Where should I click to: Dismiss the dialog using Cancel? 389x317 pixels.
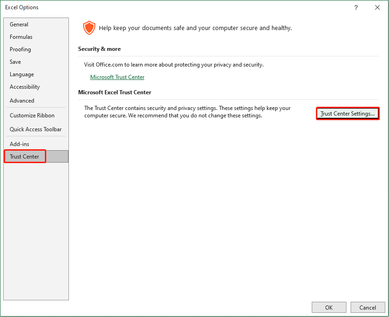[x=368, y=307]
